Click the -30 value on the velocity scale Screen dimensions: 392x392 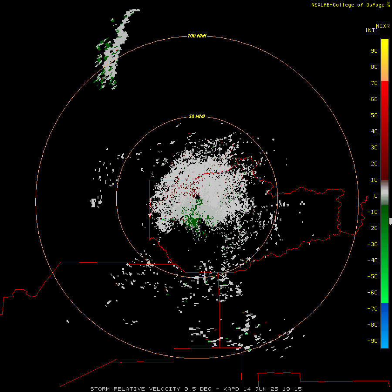click(x=372, y=244)
